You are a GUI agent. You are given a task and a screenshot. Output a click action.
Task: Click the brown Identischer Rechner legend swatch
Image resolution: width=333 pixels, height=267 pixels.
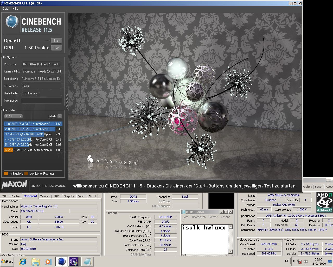click(26, 174)
